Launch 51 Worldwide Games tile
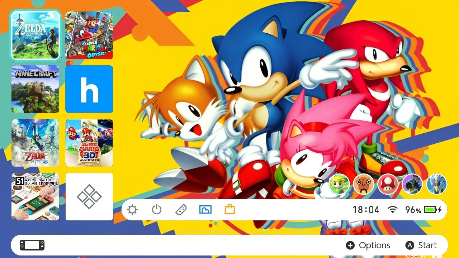Screen dimensions: 459x258 point(36,196)
